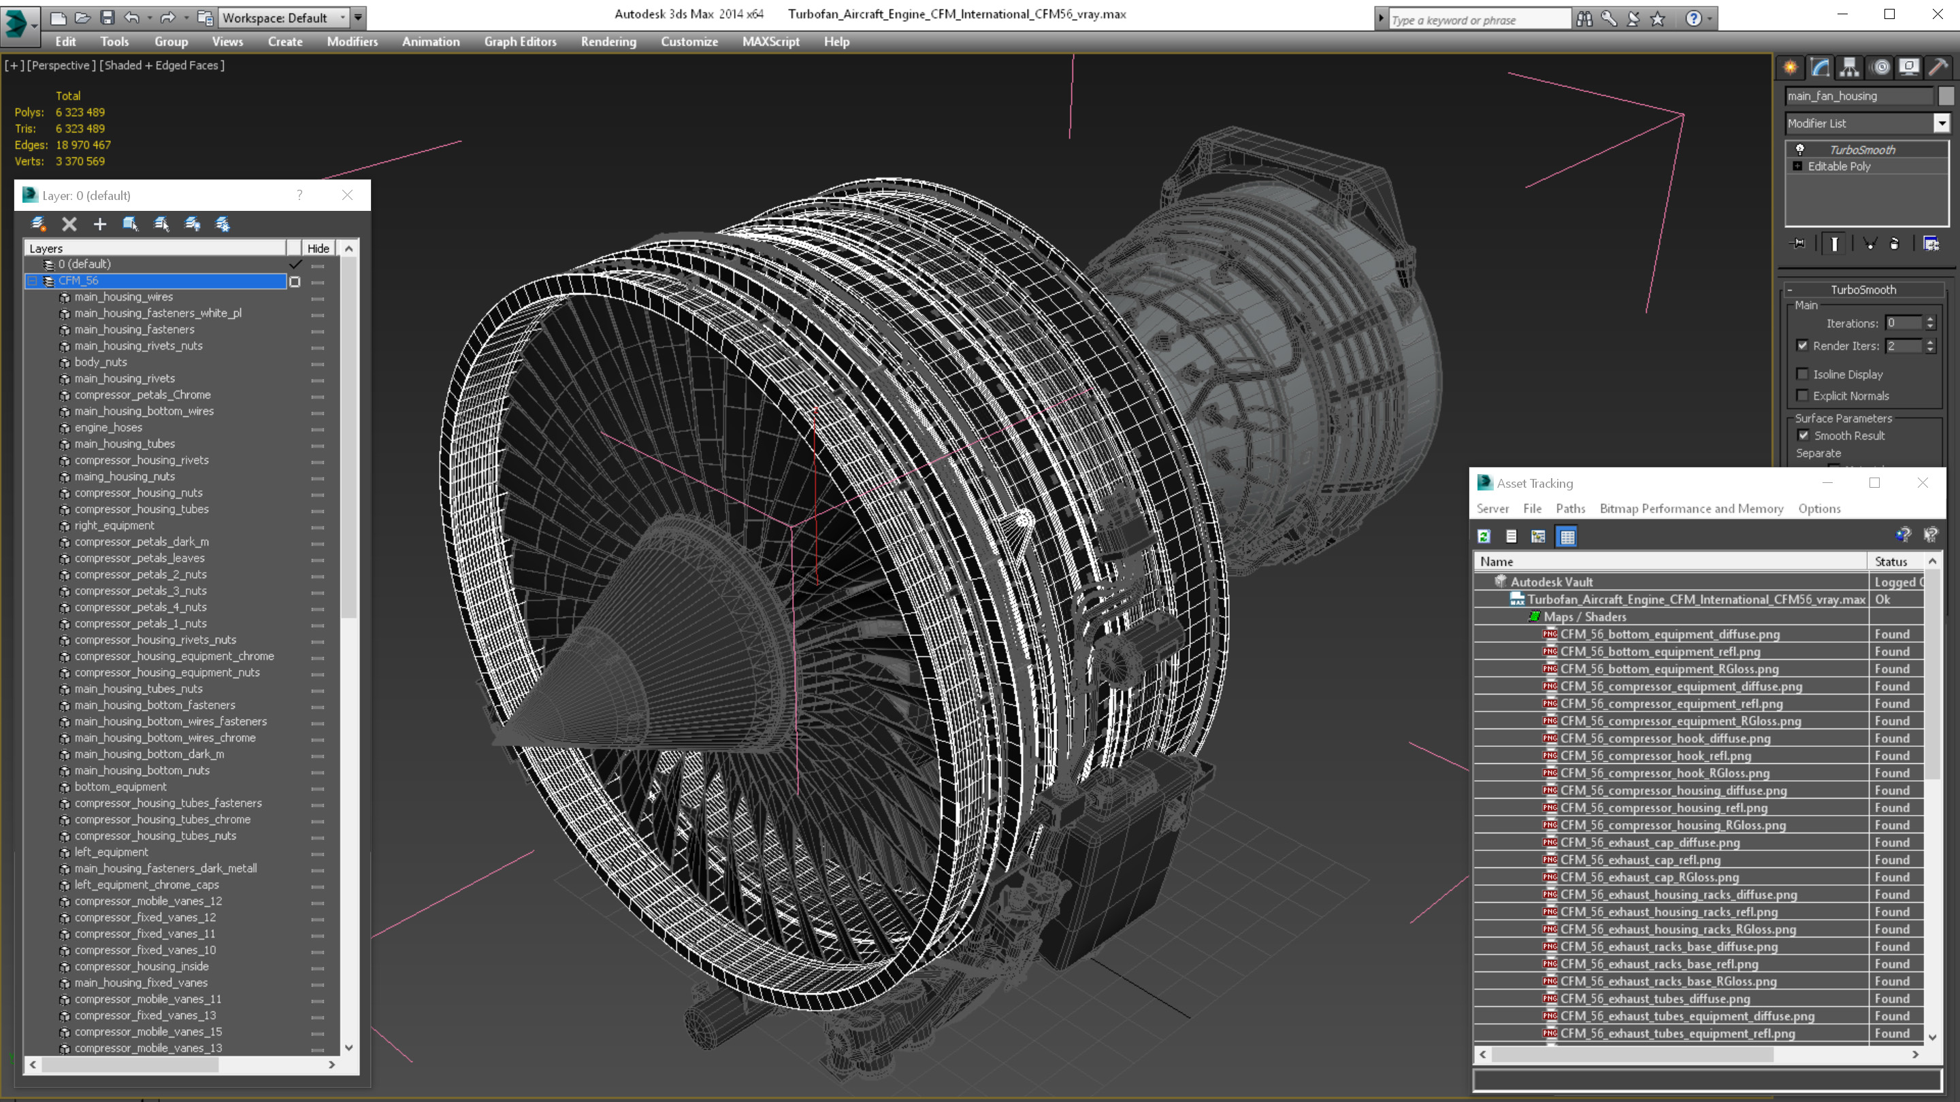Click Layer dialog vertical scrollbar thumb
Screen dimensions: 1960x1102
[x=348, y=437]
